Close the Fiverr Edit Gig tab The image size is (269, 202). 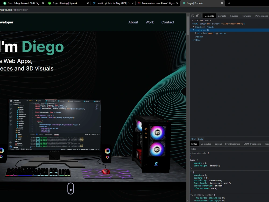[43, 3]
